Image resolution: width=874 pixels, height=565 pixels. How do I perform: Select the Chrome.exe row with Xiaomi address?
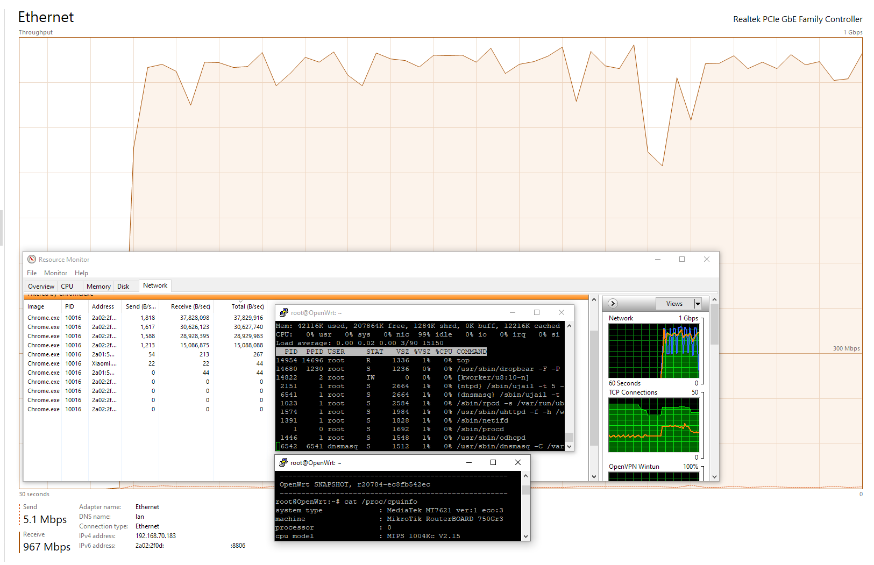[x=145, y=363]
